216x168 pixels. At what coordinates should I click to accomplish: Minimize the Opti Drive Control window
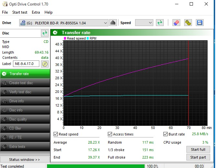click(177, 4)
